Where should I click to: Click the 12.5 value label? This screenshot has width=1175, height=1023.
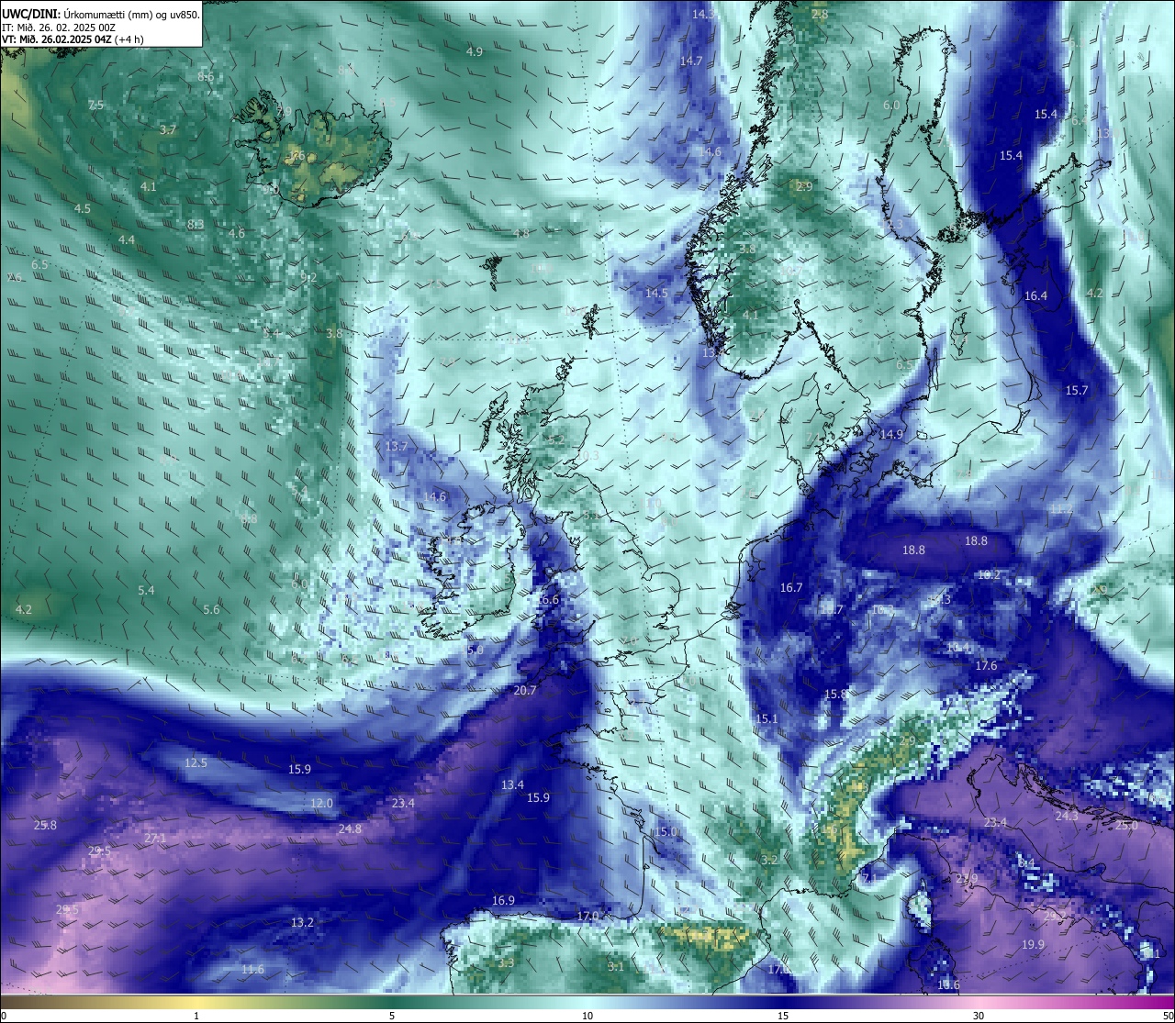(x=196, y=762)
